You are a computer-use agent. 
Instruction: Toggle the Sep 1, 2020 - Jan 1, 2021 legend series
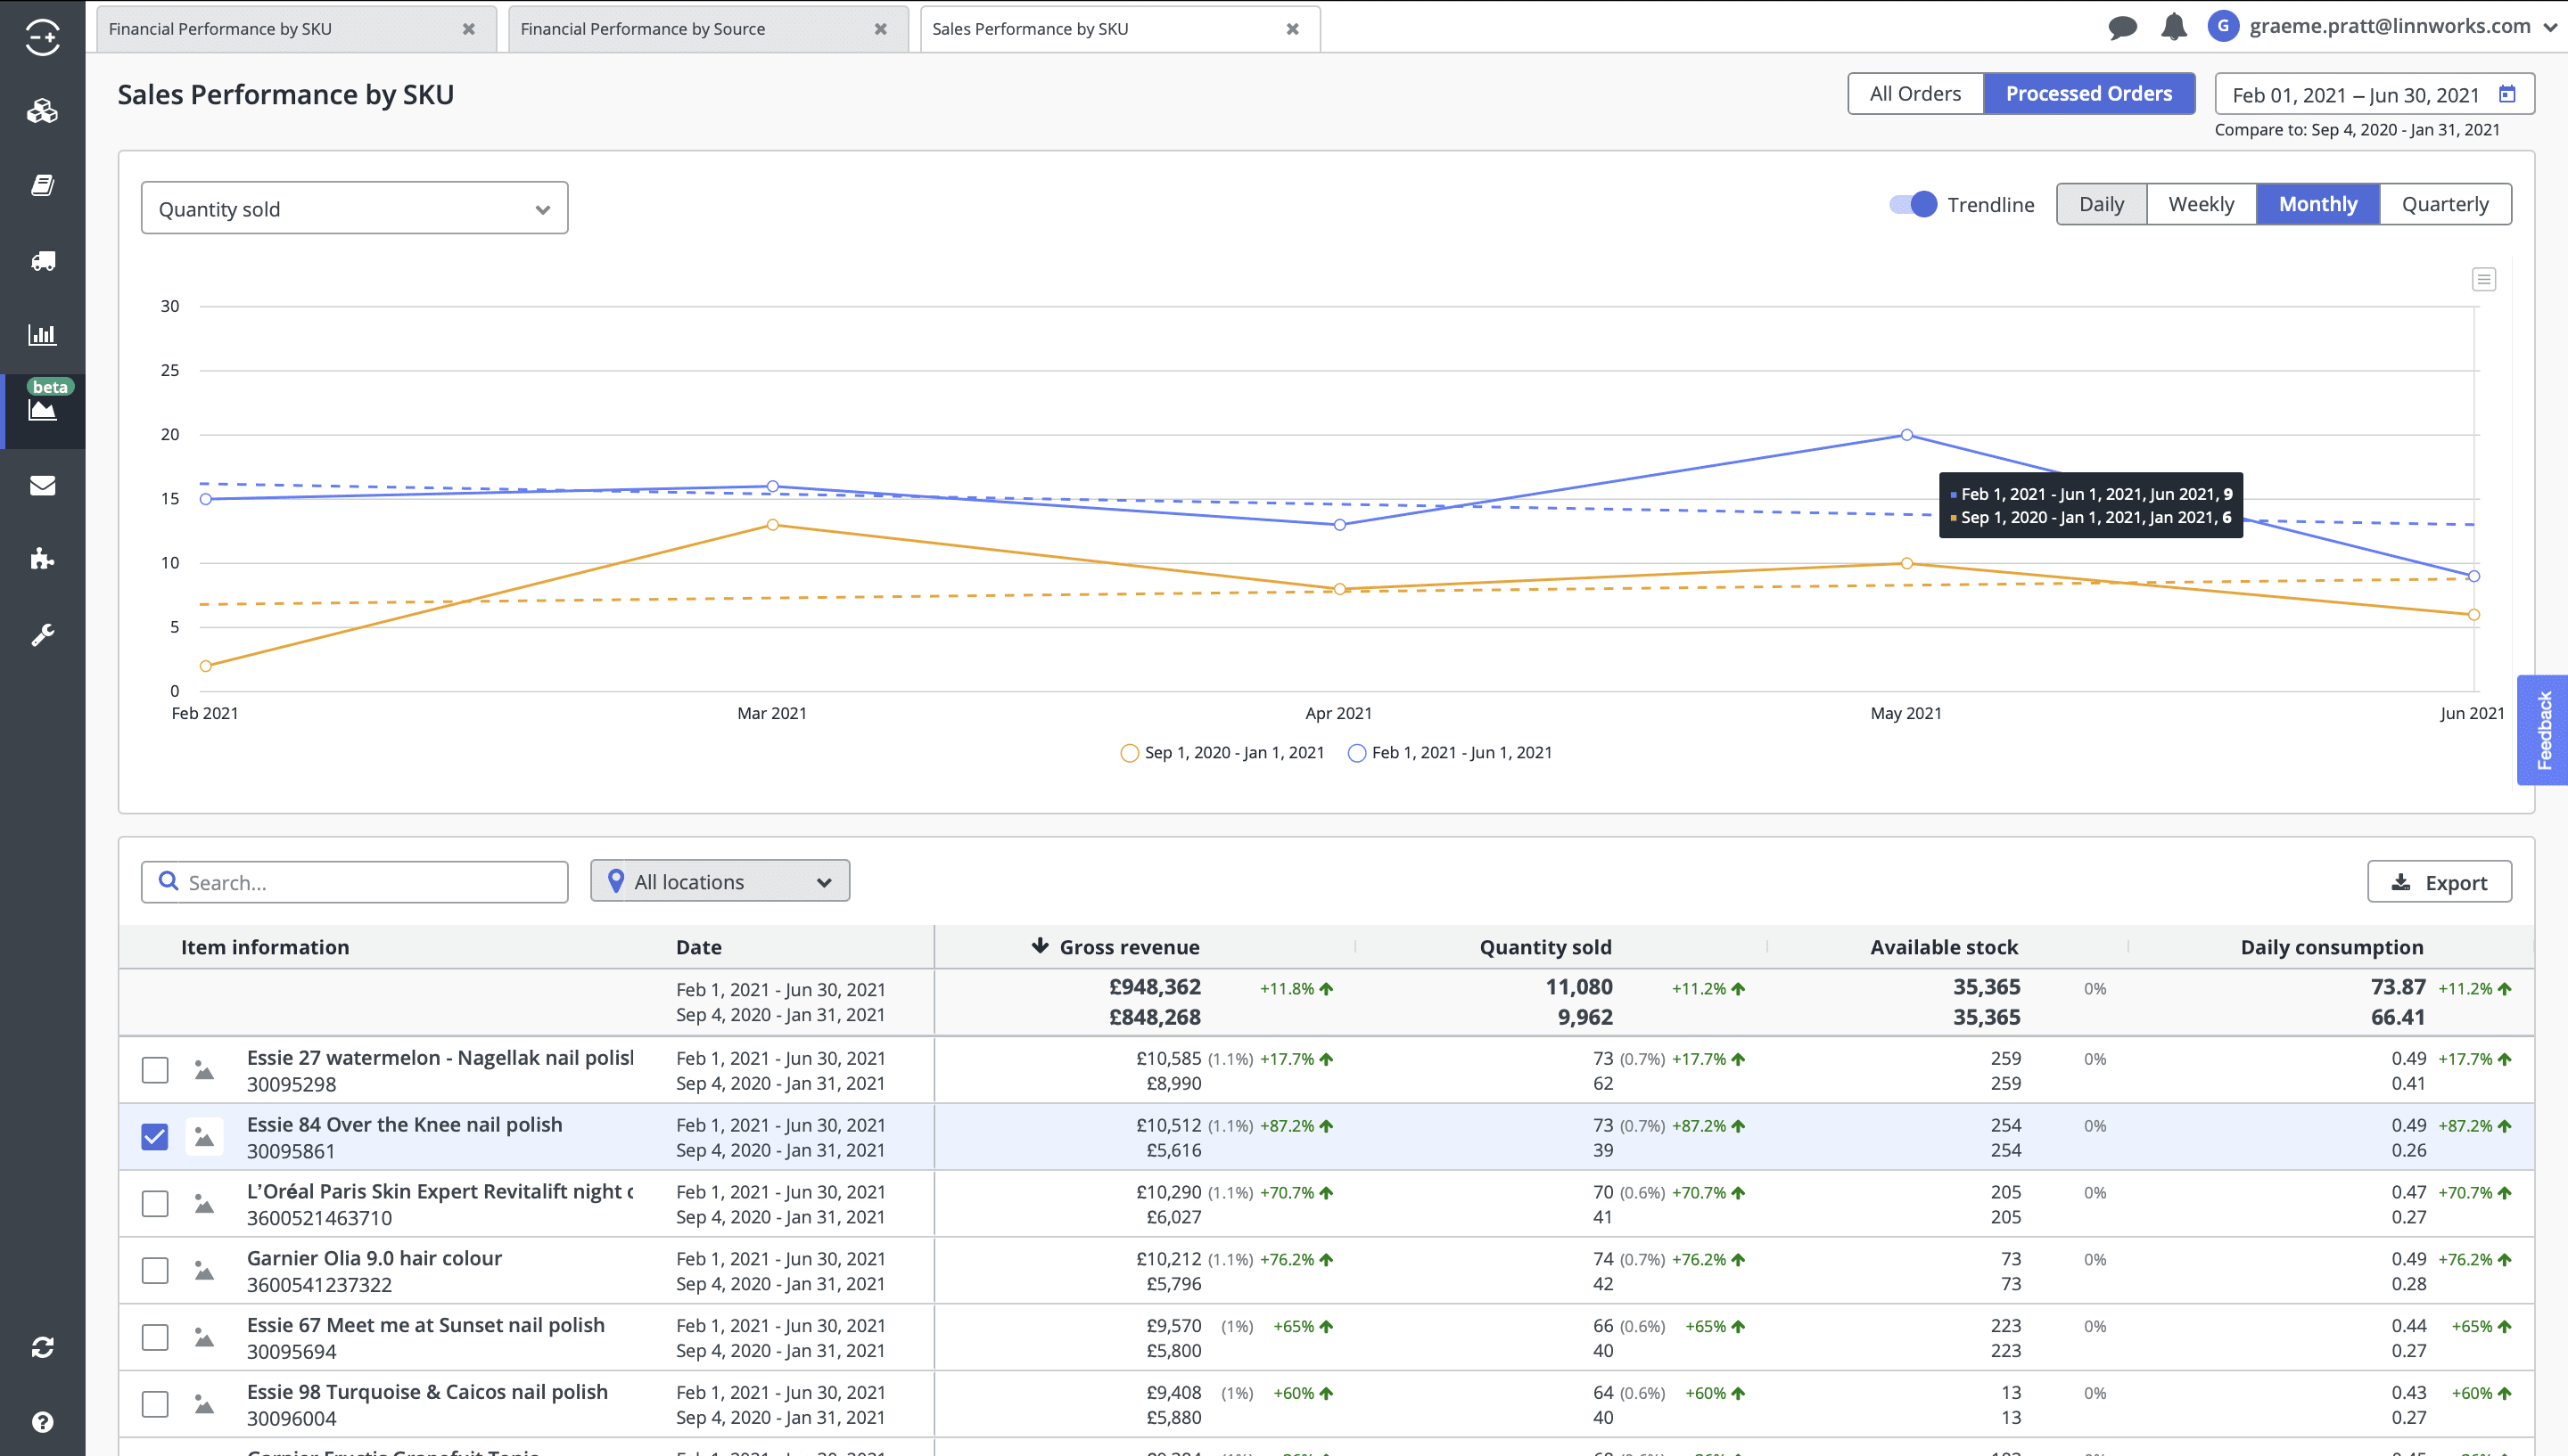tap(1222, 753)
